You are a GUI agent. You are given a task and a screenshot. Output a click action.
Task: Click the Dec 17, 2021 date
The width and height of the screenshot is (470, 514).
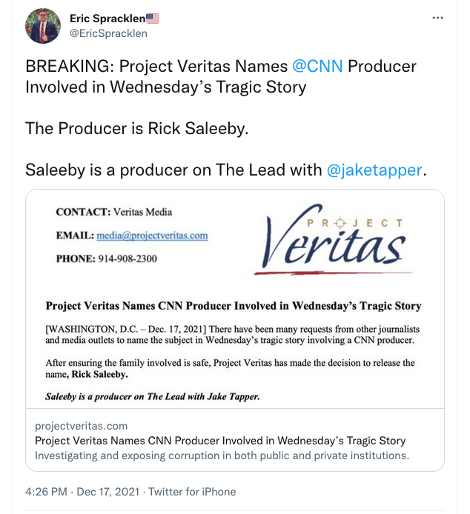(x=109, y=491)
